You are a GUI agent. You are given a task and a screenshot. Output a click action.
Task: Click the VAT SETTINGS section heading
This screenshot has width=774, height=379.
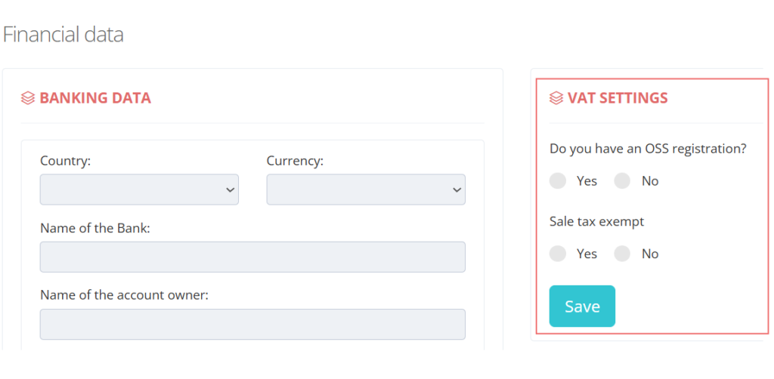pos(618,98)
